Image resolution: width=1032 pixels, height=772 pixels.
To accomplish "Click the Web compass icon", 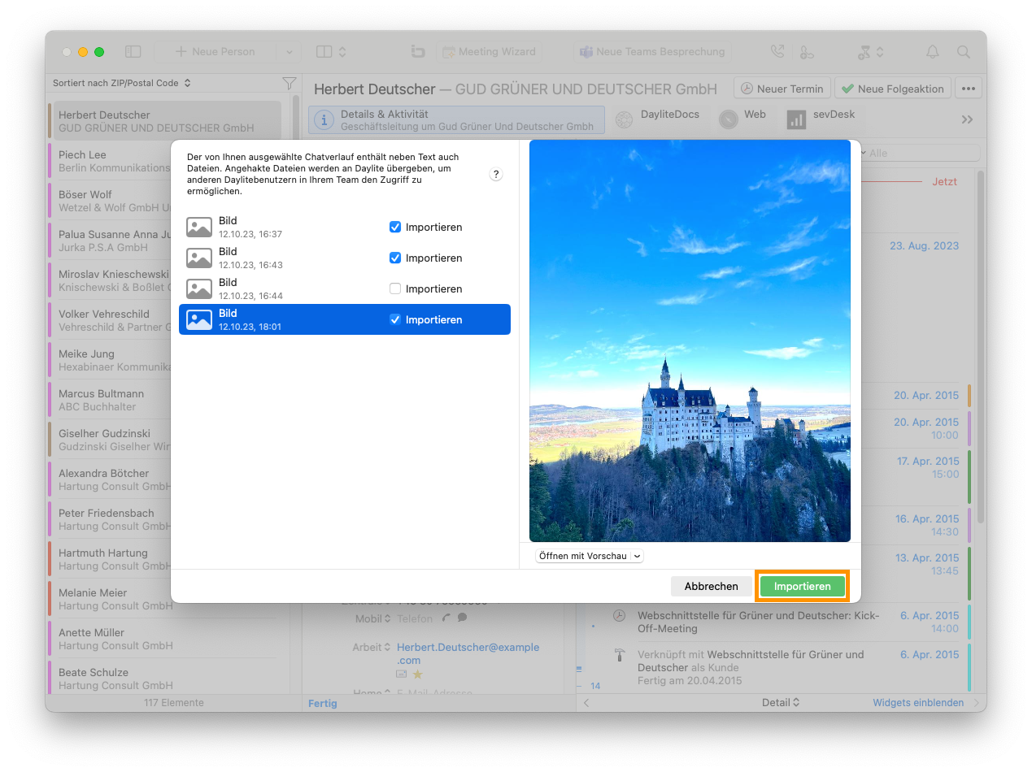I will point(729,119).
